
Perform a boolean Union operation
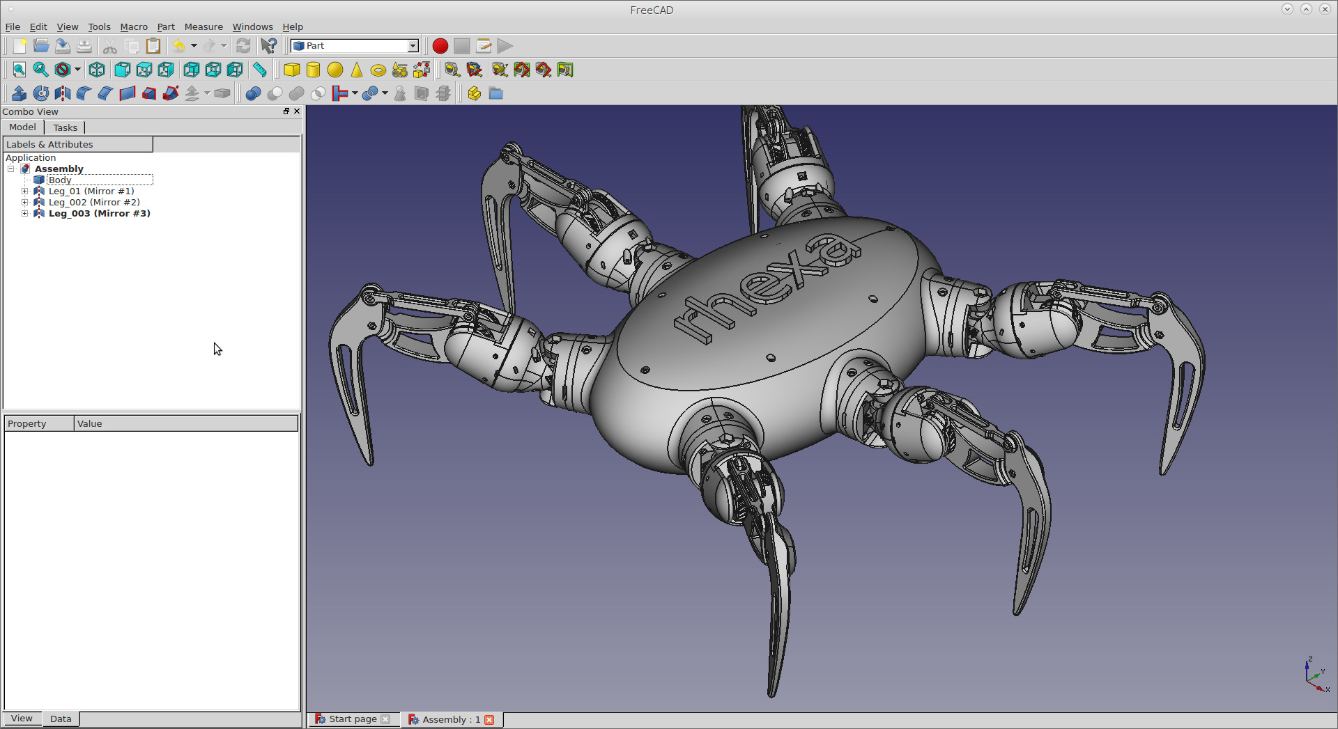296,93
